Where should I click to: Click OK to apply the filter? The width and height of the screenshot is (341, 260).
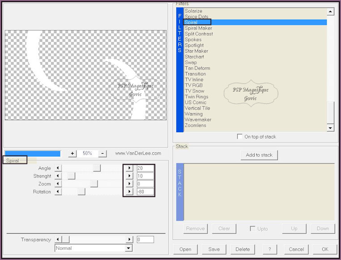tap(325, 249)
